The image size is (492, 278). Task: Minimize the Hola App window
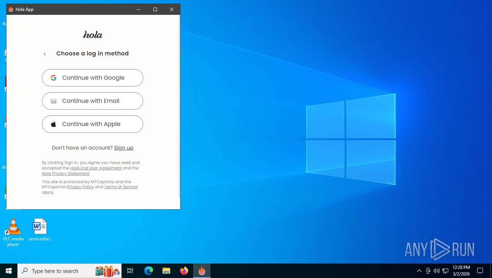(x=139, y=9)
